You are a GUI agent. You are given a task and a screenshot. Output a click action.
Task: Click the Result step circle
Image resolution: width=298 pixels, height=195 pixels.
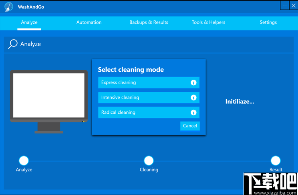(276, 161)
